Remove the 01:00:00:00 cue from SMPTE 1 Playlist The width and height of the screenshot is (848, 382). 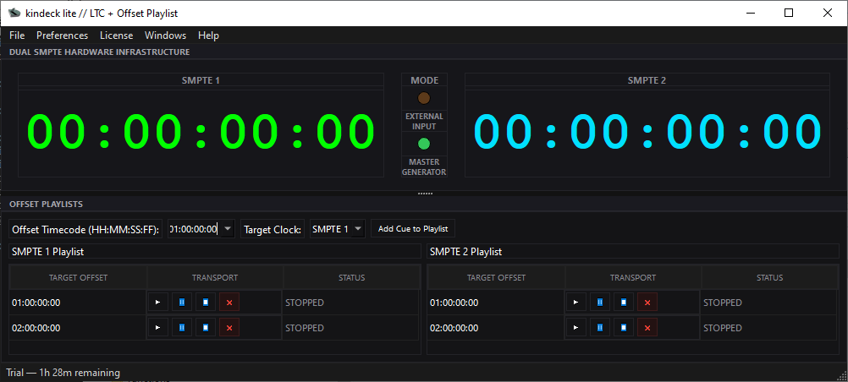tap(229, 303)
